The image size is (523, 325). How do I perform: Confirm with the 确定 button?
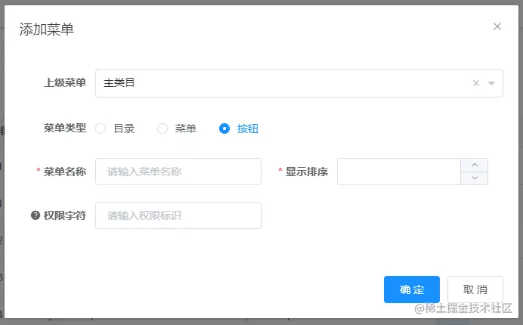pos(412,289)
